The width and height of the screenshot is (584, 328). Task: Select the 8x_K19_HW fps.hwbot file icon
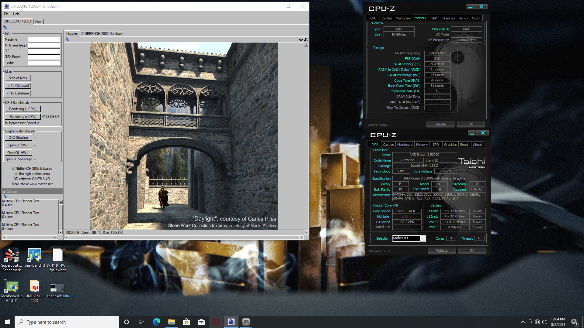[x=57, y=259]
